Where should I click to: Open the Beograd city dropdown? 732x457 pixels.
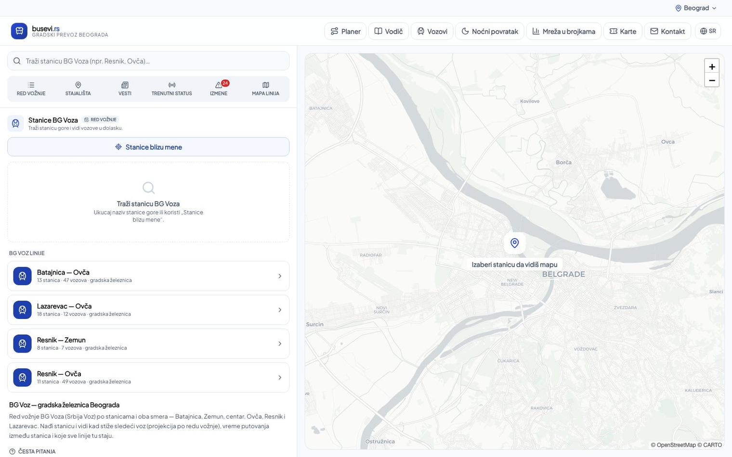[696, 8]
